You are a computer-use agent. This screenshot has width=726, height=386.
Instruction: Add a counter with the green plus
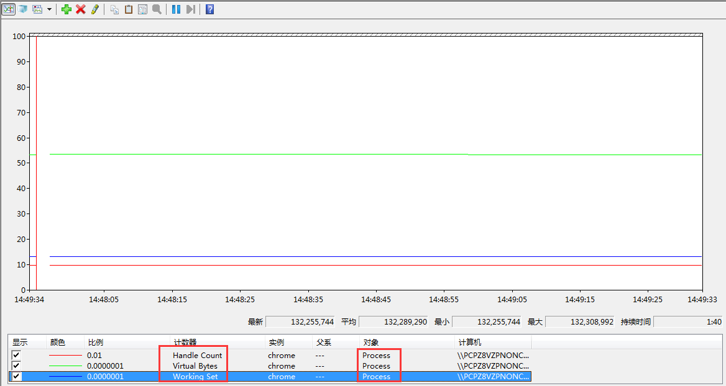point(67,9)
